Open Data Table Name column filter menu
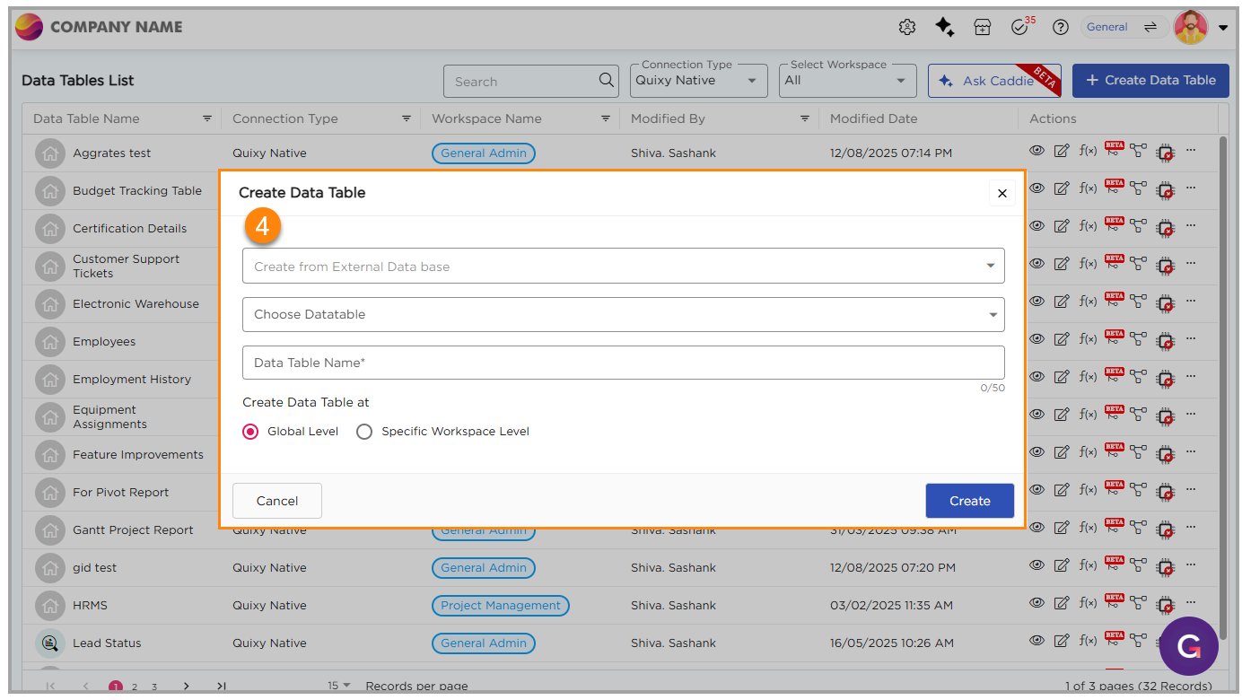The height and width of the screenshot is (700, 1242). click(207, 118)
